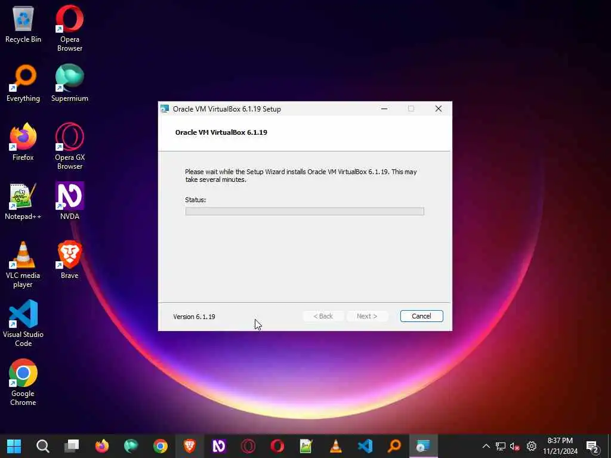This screenshot has height=458, width=611.
Task: Launch Visual Studio Code from the taskbar
Action: (365, 446)
